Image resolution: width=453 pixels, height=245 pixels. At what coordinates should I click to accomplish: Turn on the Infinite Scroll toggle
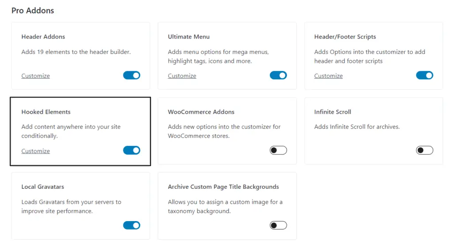point(425,150)
